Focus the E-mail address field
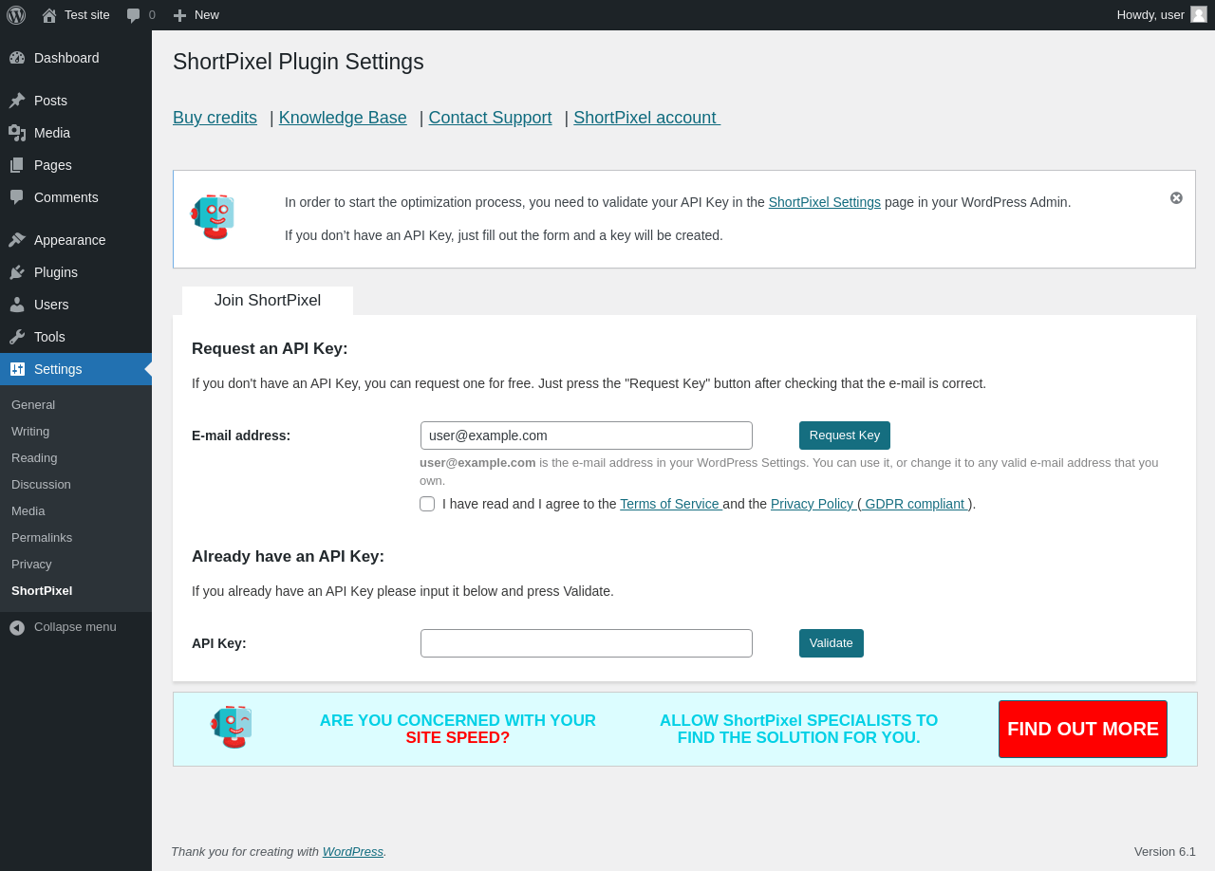This screenshot has width=1215, height=871. [x=587, y=435]
